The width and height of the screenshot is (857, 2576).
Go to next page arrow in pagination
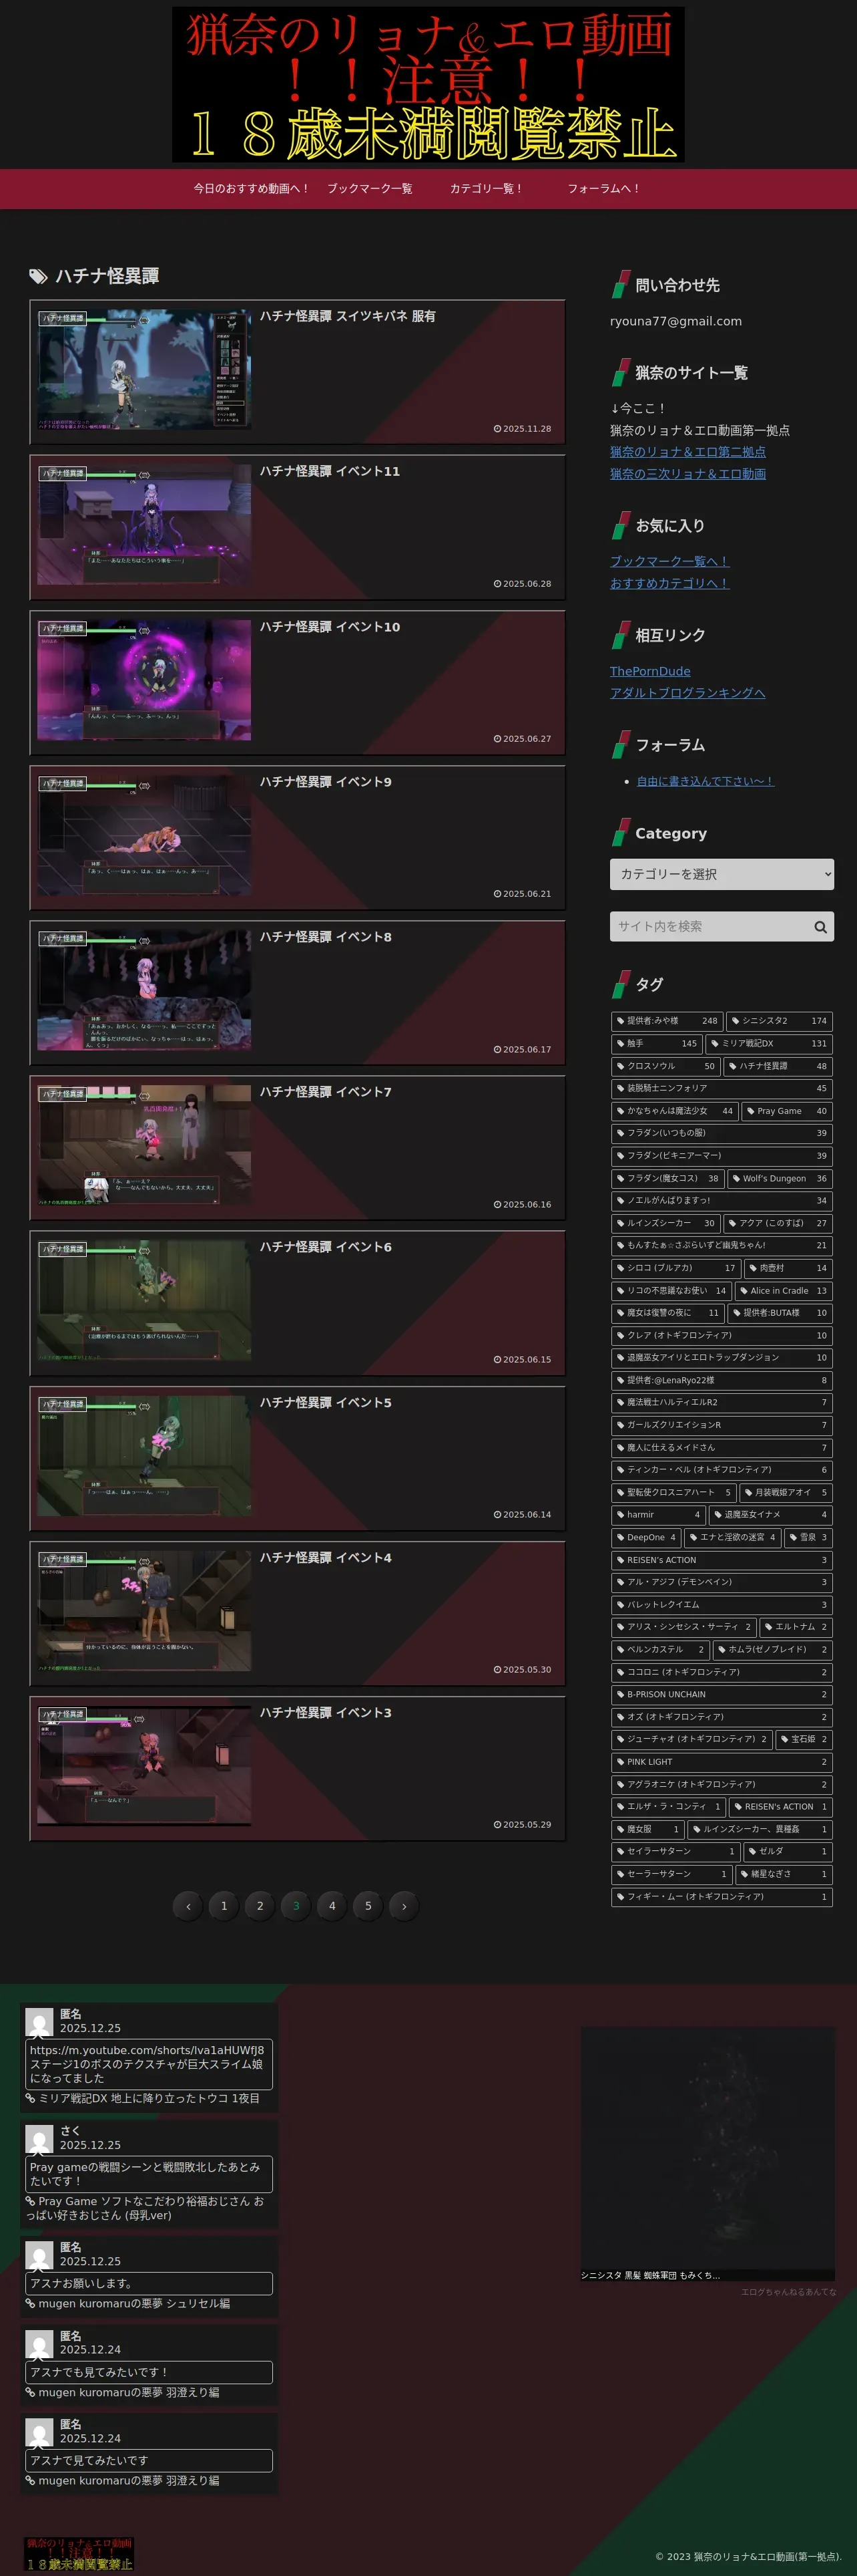404,1906
